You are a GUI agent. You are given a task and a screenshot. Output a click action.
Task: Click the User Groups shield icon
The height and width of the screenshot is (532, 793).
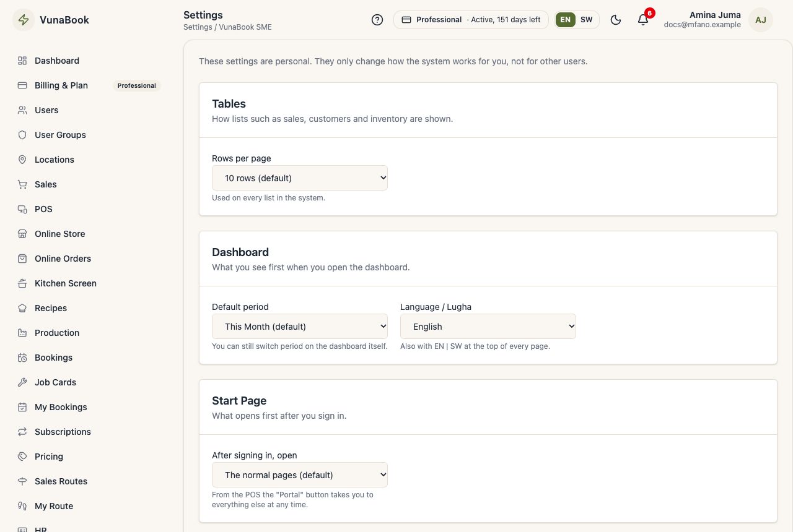(x=22, y=135)
